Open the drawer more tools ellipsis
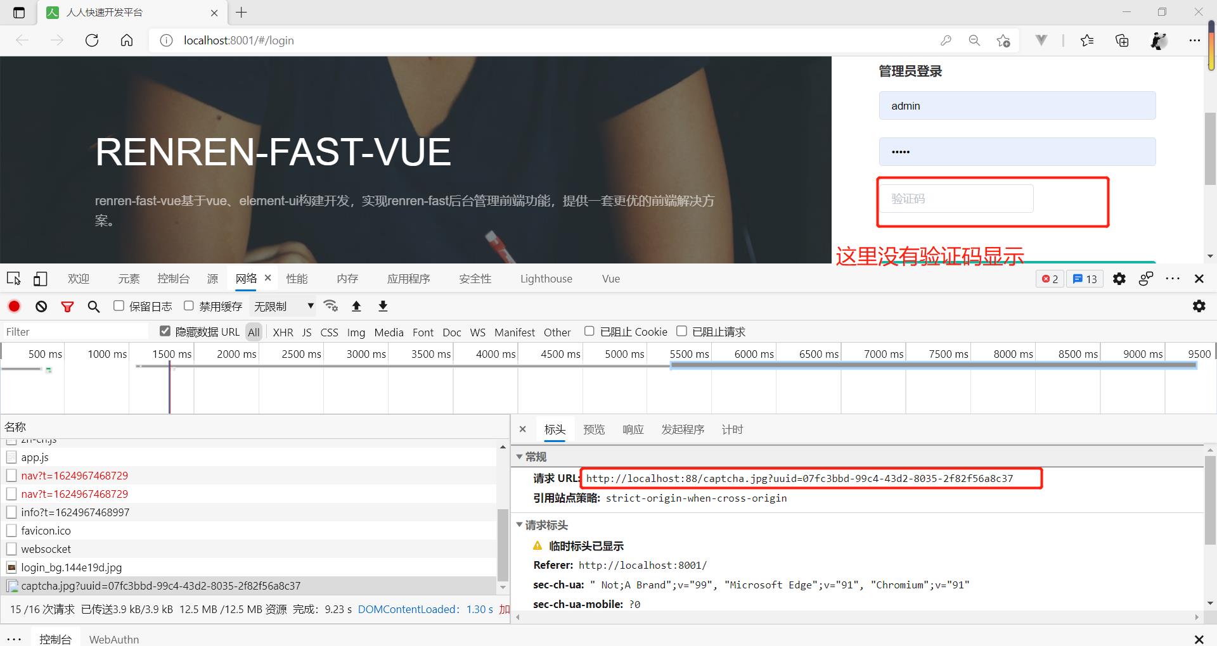Screen dimensions: 1217x646 [14, 639]
